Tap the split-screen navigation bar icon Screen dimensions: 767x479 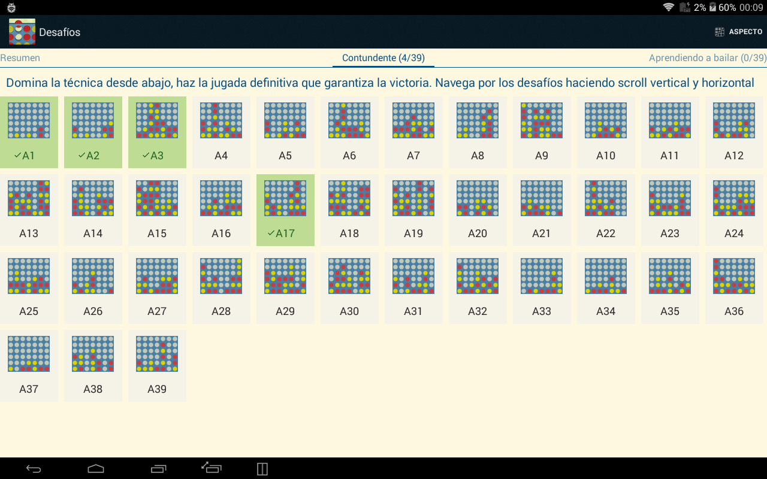click(262, 469)
